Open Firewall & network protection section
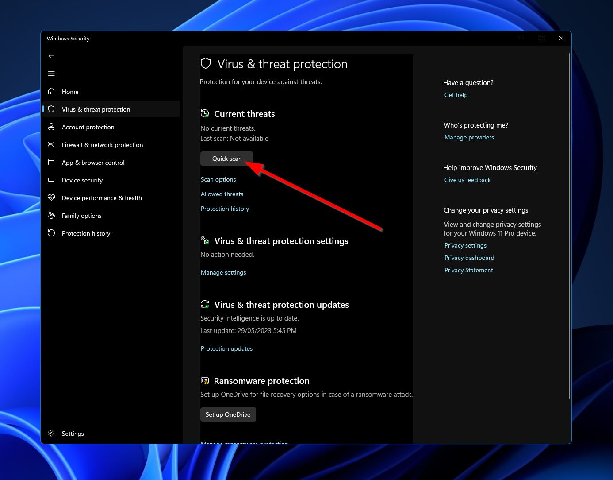This screenshot has height=480, width=613. coord(111,144)
